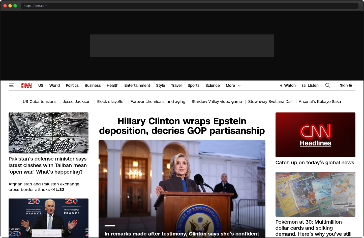
Task: Open the Hillary Clinton Epstein deposition headline
Action: (x=182, y=126)
